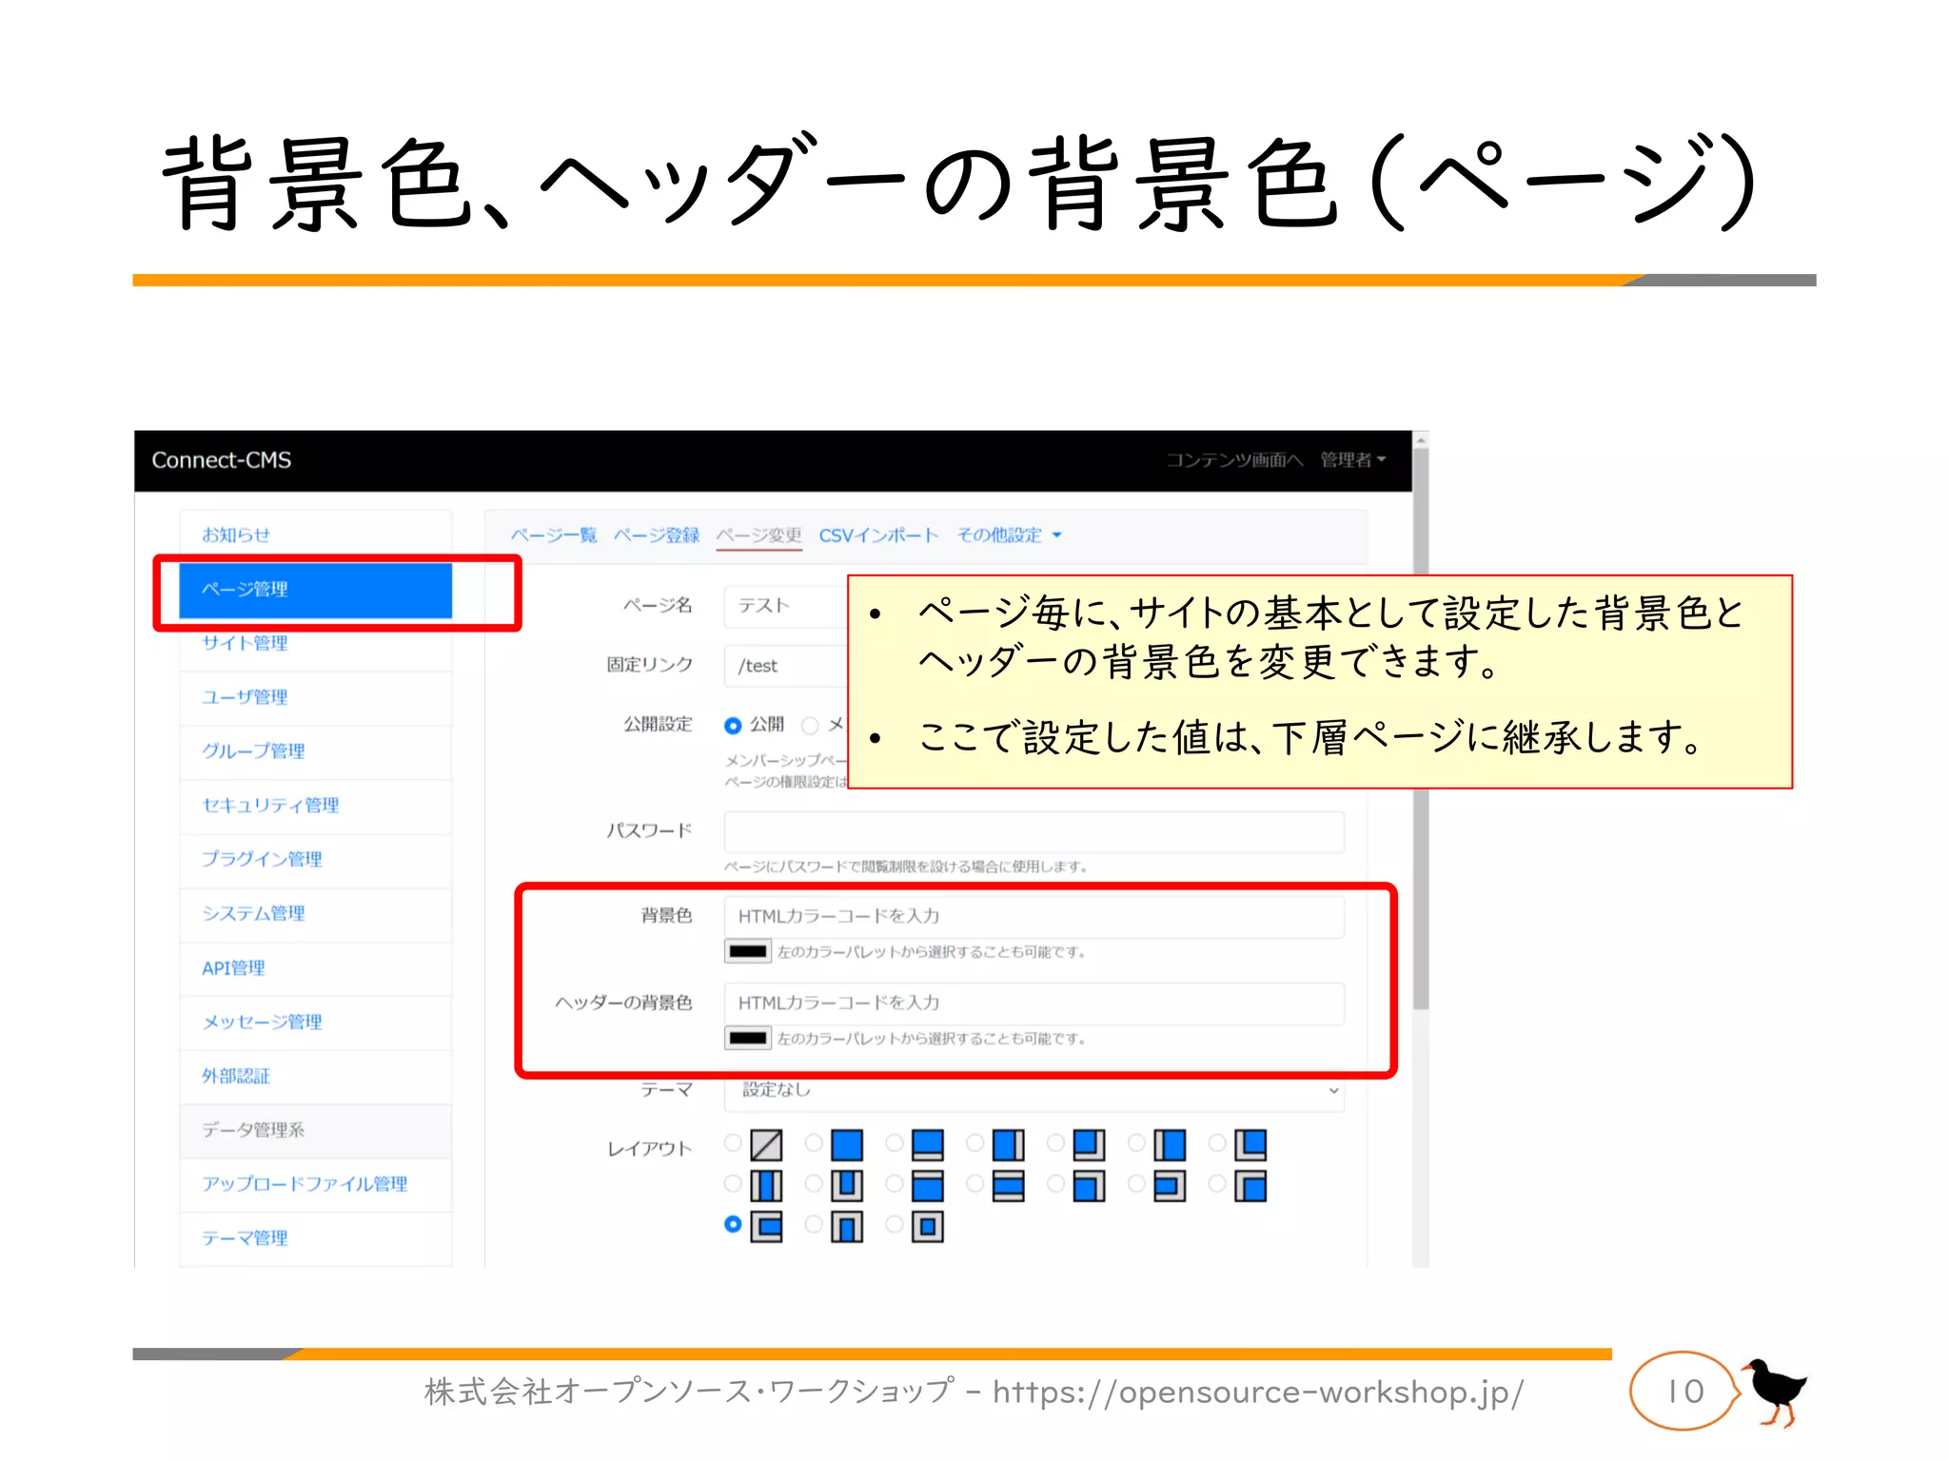Choose layout icon with header and left column
The image size is (1949, 1461).
(x=1250, y=1186)
